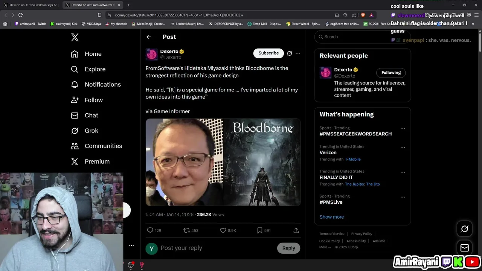Open a new browser tab
The width and height of the screenshot is (482, 271).
coord(128,5)
